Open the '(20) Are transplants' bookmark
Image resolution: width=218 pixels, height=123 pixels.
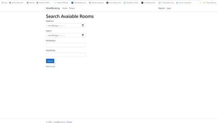point(97,3)
